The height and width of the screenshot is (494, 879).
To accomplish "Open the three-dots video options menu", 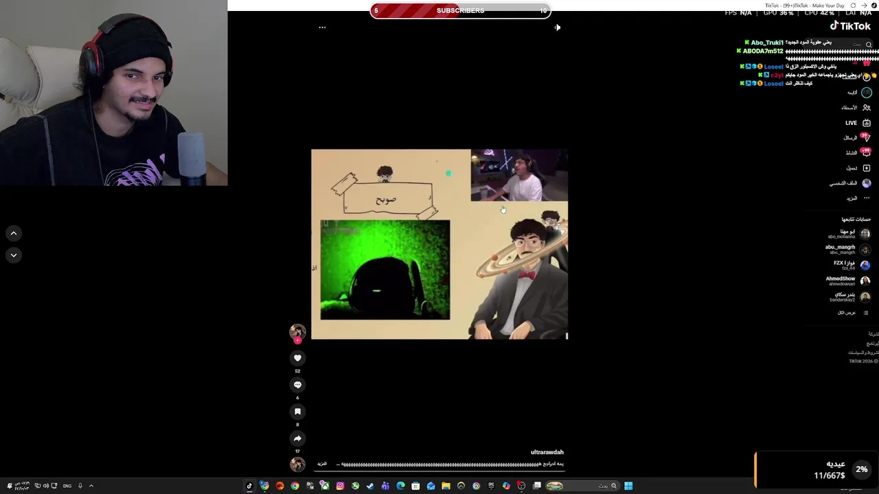I will 322,27.
